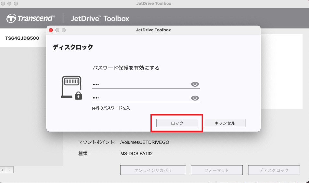309x183 pixels.
Task: Add a drive with the plus button
Action: pyautogui.click(x=3, y=170)
